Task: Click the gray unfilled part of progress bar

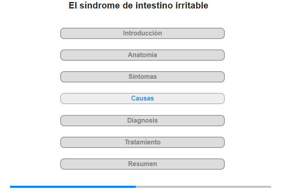Action: pos(203,187)
